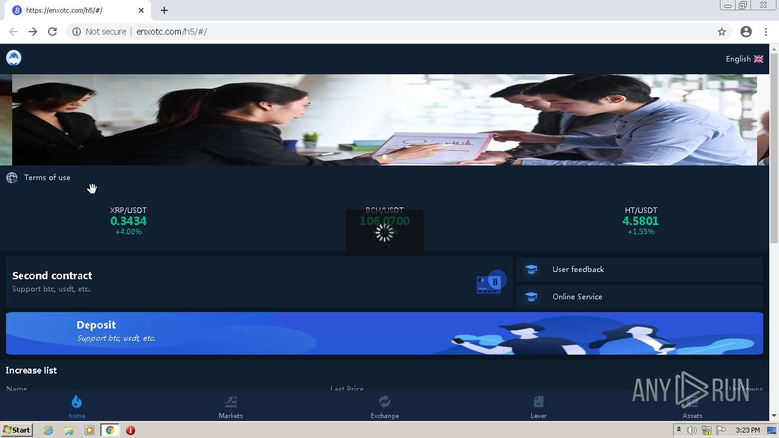Click the bitcoin card icon in Second contract
The height and width of the screenshot is (438, 779).
tap(491, 282)
